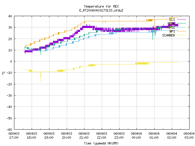Viewport: 195px width, 146px height.
Task: Click the x-axis time label '23:00'
Action: 119,137
